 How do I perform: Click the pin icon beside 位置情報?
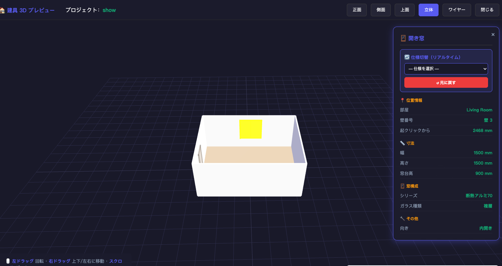[402, 100]
